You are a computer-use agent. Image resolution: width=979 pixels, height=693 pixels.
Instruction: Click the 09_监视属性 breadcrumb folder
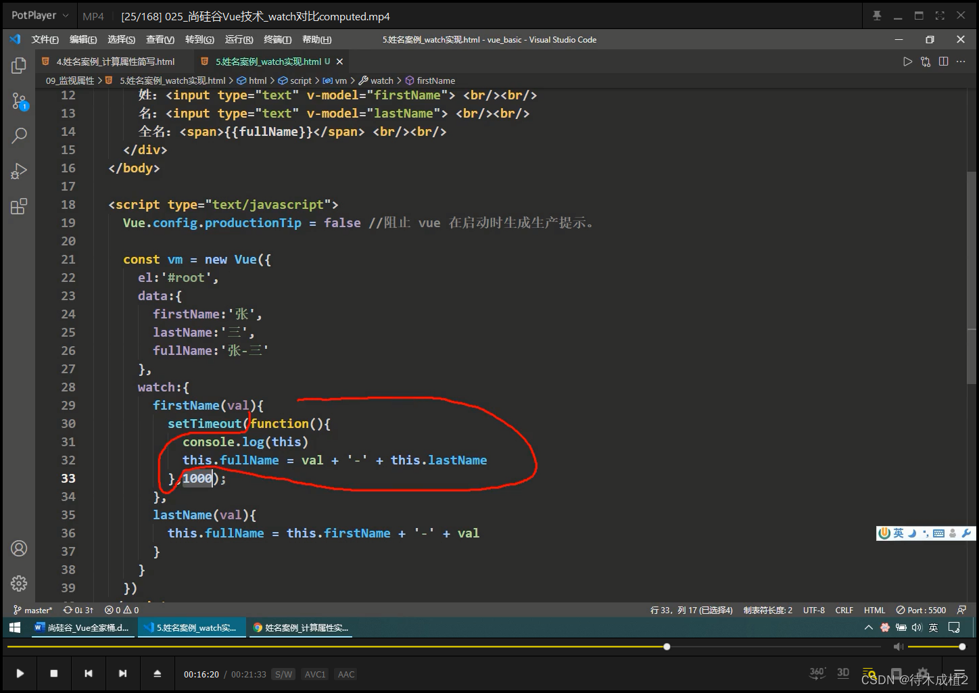click(x=70, y=80)
